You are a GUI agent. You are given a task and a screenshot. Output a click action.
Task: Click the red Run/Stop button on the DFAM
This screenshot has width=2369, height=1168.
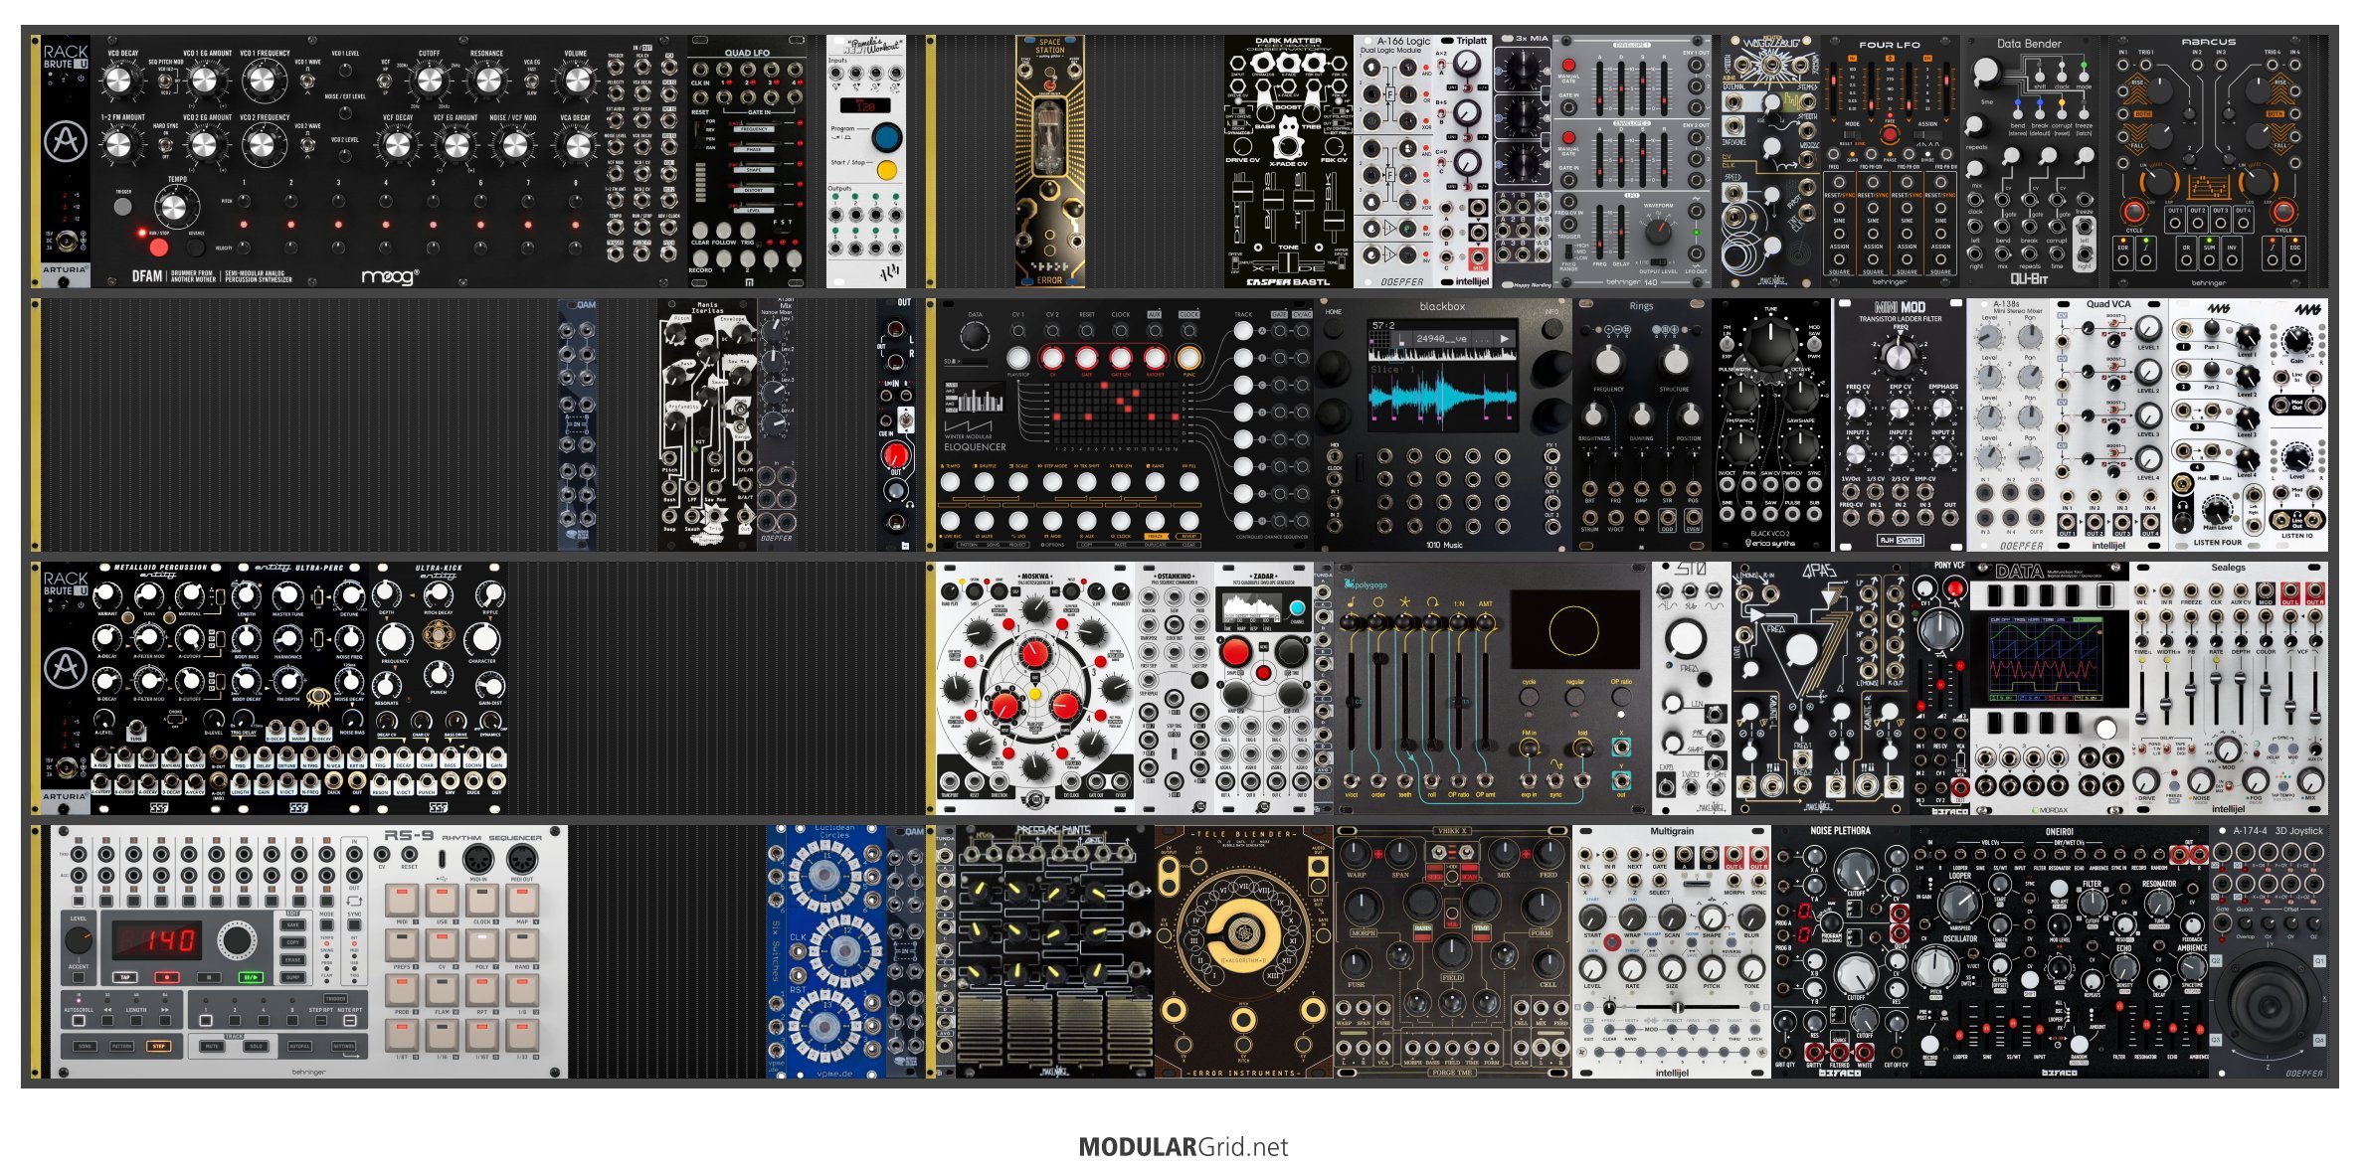[158, 246]
